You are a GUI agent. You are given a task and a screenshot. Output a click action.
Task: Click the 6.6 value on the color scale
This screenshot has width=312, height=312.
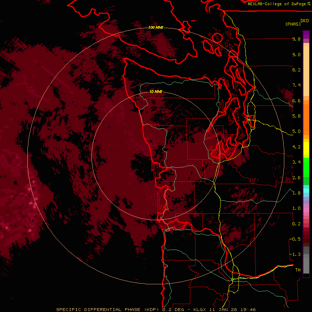[x=296, y=101]
